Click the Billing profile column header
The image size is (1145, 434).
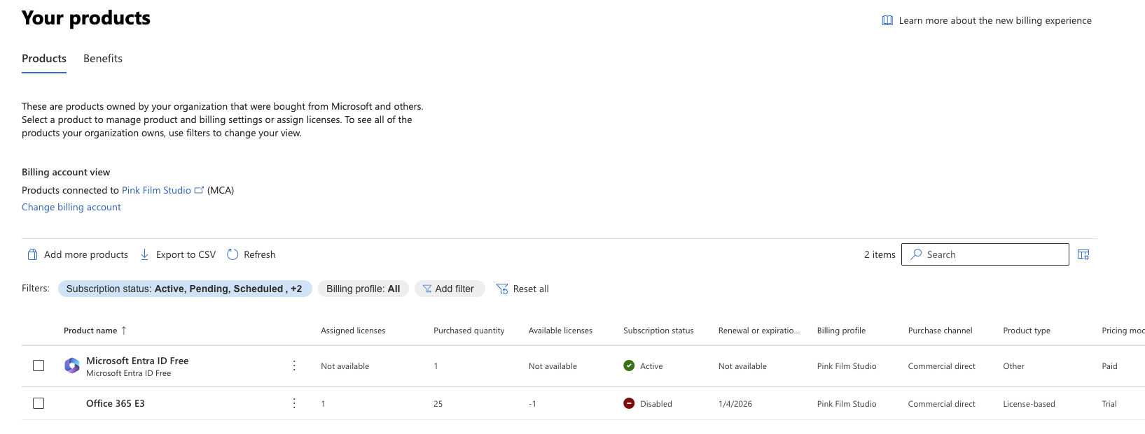pos(841,331)
